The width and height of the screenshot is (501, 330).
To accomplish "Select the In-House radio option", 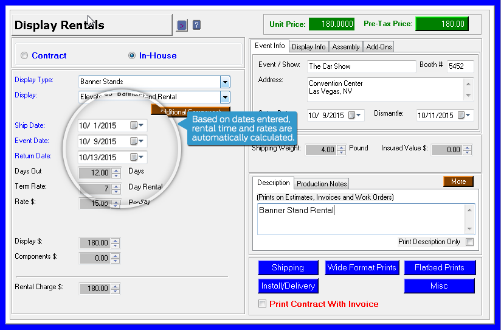I will pos(132,55).
